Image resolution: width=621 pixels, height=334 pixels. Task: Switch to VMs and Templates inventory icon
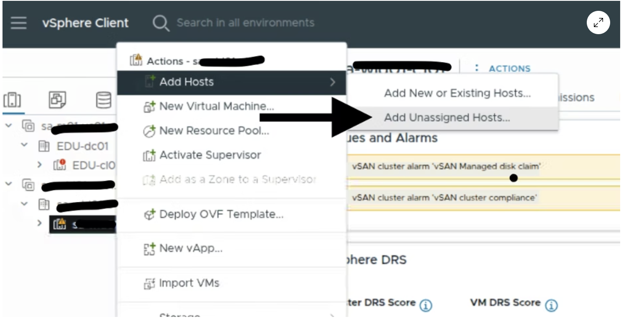[x=57, y=100]
